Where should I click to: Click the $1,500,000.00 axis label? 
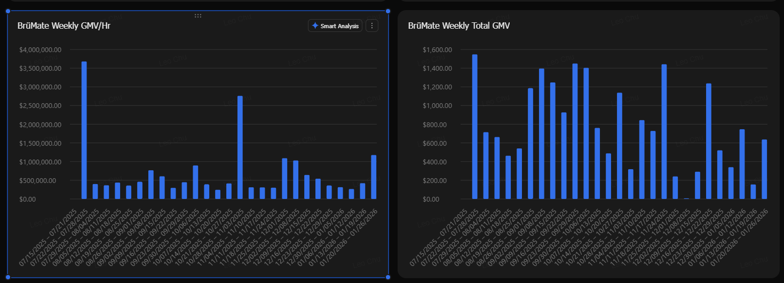click(x=41, y=143)
